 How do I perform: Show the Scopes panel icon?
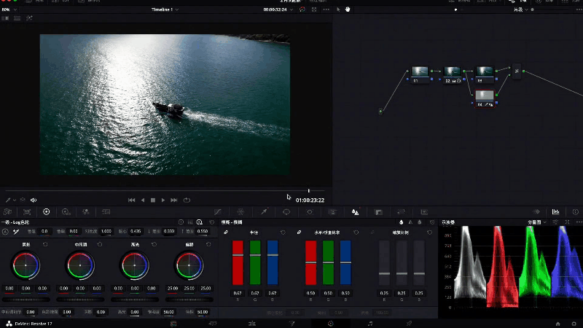point(555,212)
